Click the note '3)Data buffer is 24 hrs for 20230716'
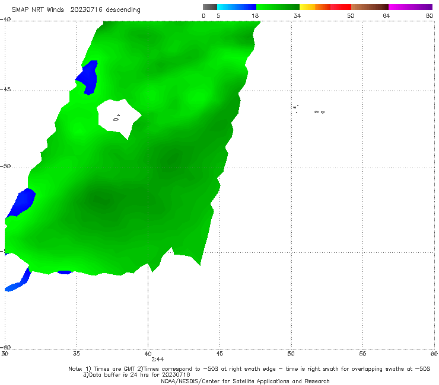Viewport: 439px width, 385px height. click(136, 375)
